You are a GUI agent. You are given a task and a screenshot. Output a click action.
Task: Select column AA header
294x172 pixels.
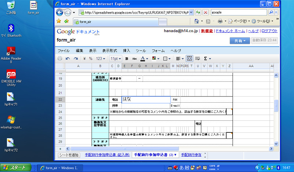tap(251, 66)
